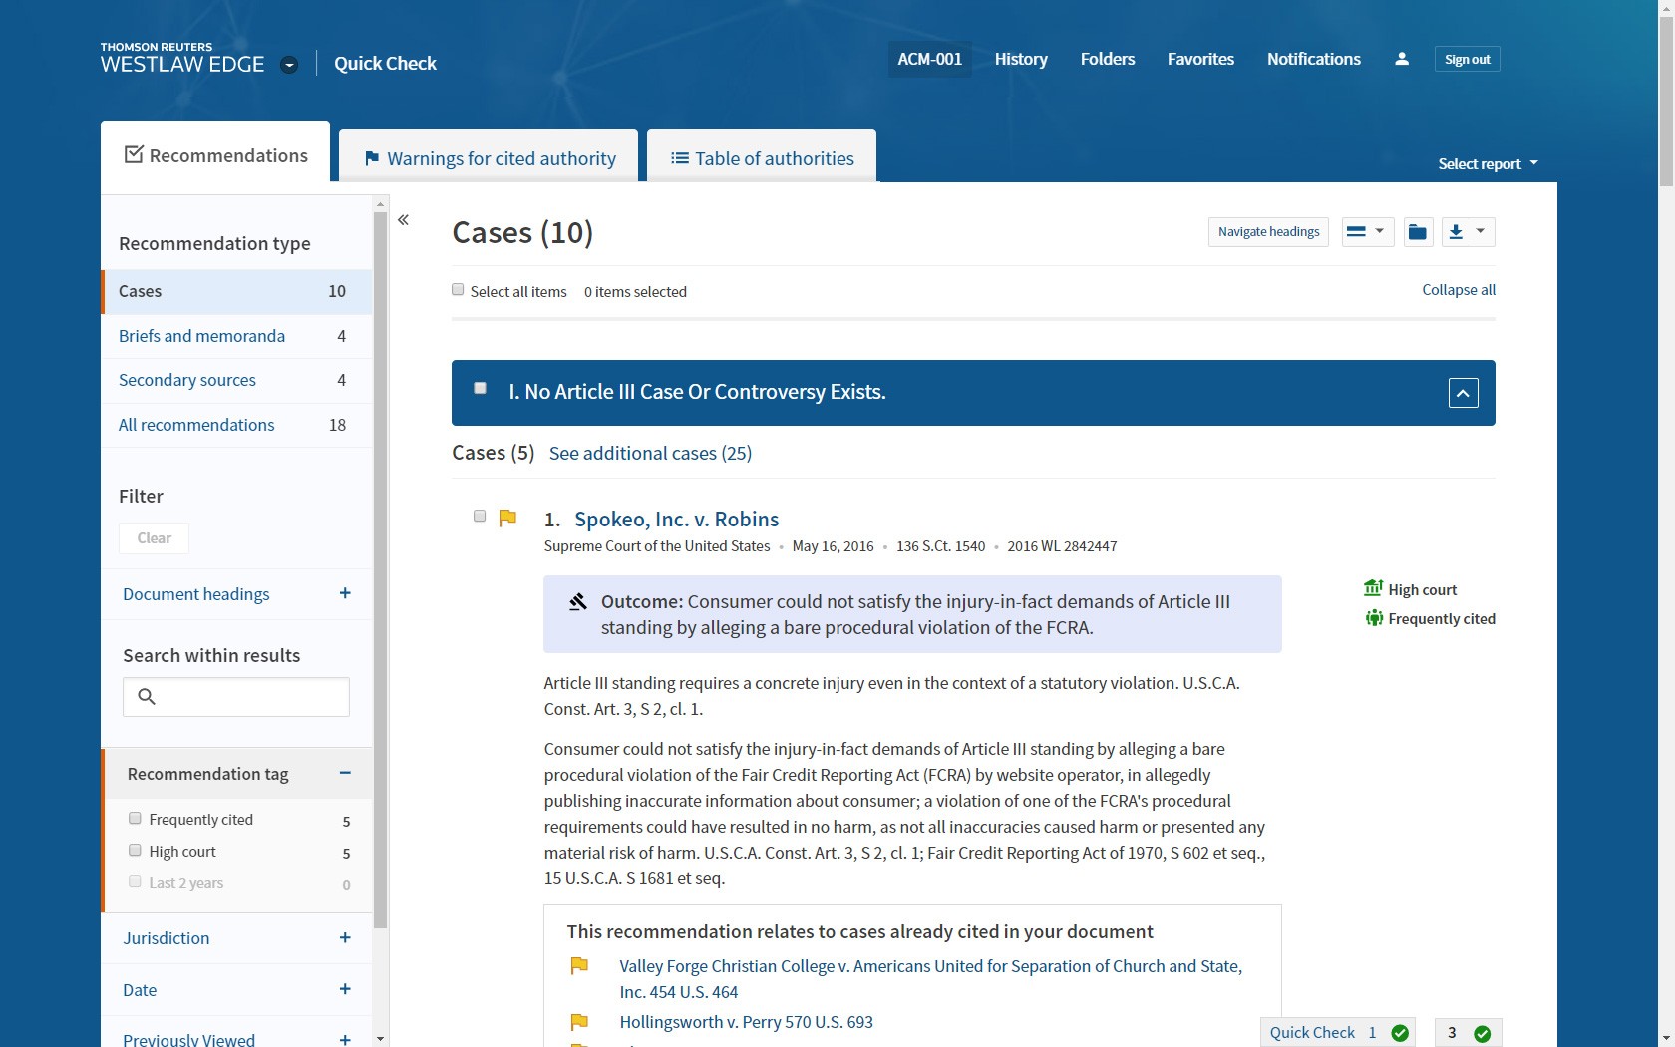Tick the High court filter checkbox
The width and height of the screenshot is (1675, 1047).
(135, 851)
